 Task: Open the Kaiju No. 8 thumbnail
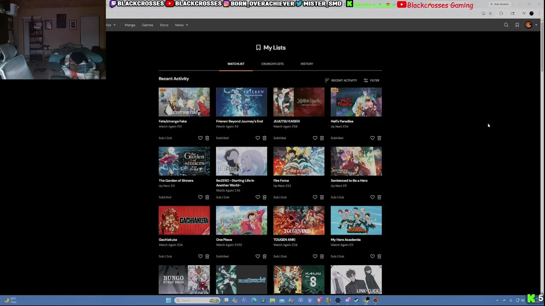pyautogui.click(x=299, y=280)
